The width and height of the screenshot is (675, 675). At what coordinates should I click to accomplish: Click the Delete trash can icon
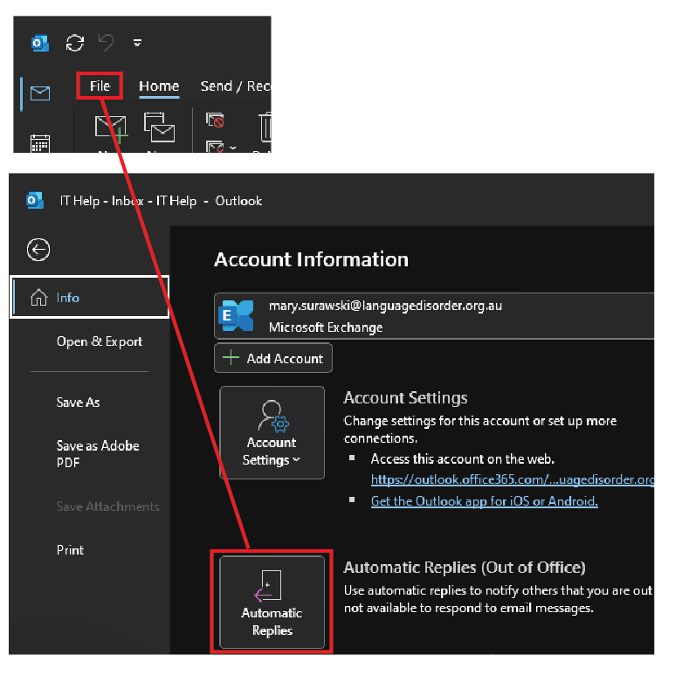tap(265, 127)
